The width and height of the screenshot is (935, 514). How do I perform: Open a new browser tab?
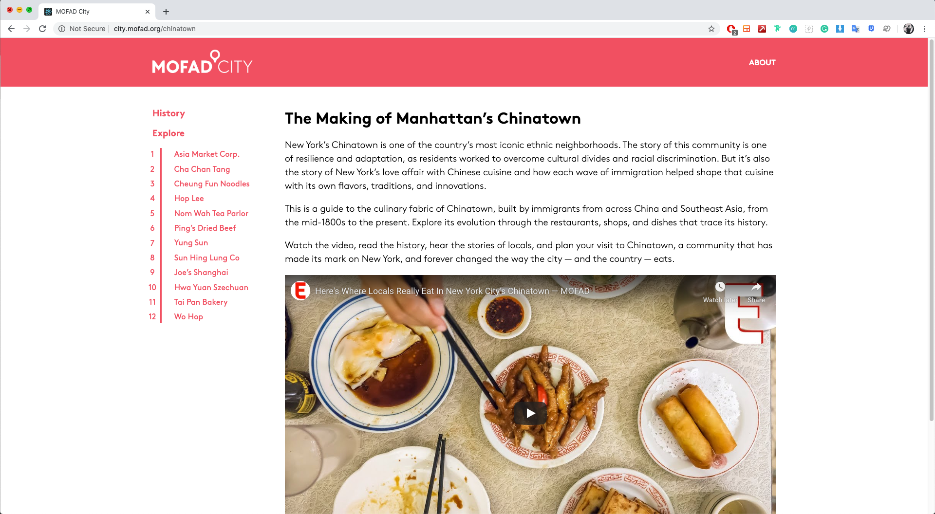pyautogui.click(x=166, y=12)
